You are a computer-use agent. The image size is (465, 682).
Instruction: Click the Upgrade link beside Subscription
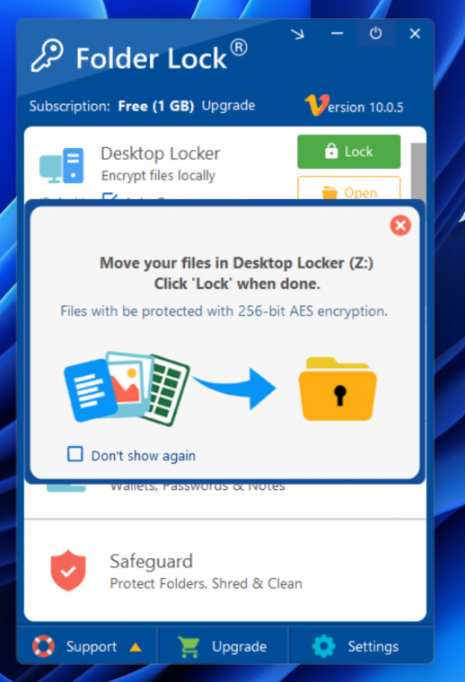(228, 106)
